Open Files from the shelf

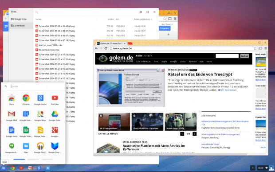pyautogui.click(x=48, y=168)
